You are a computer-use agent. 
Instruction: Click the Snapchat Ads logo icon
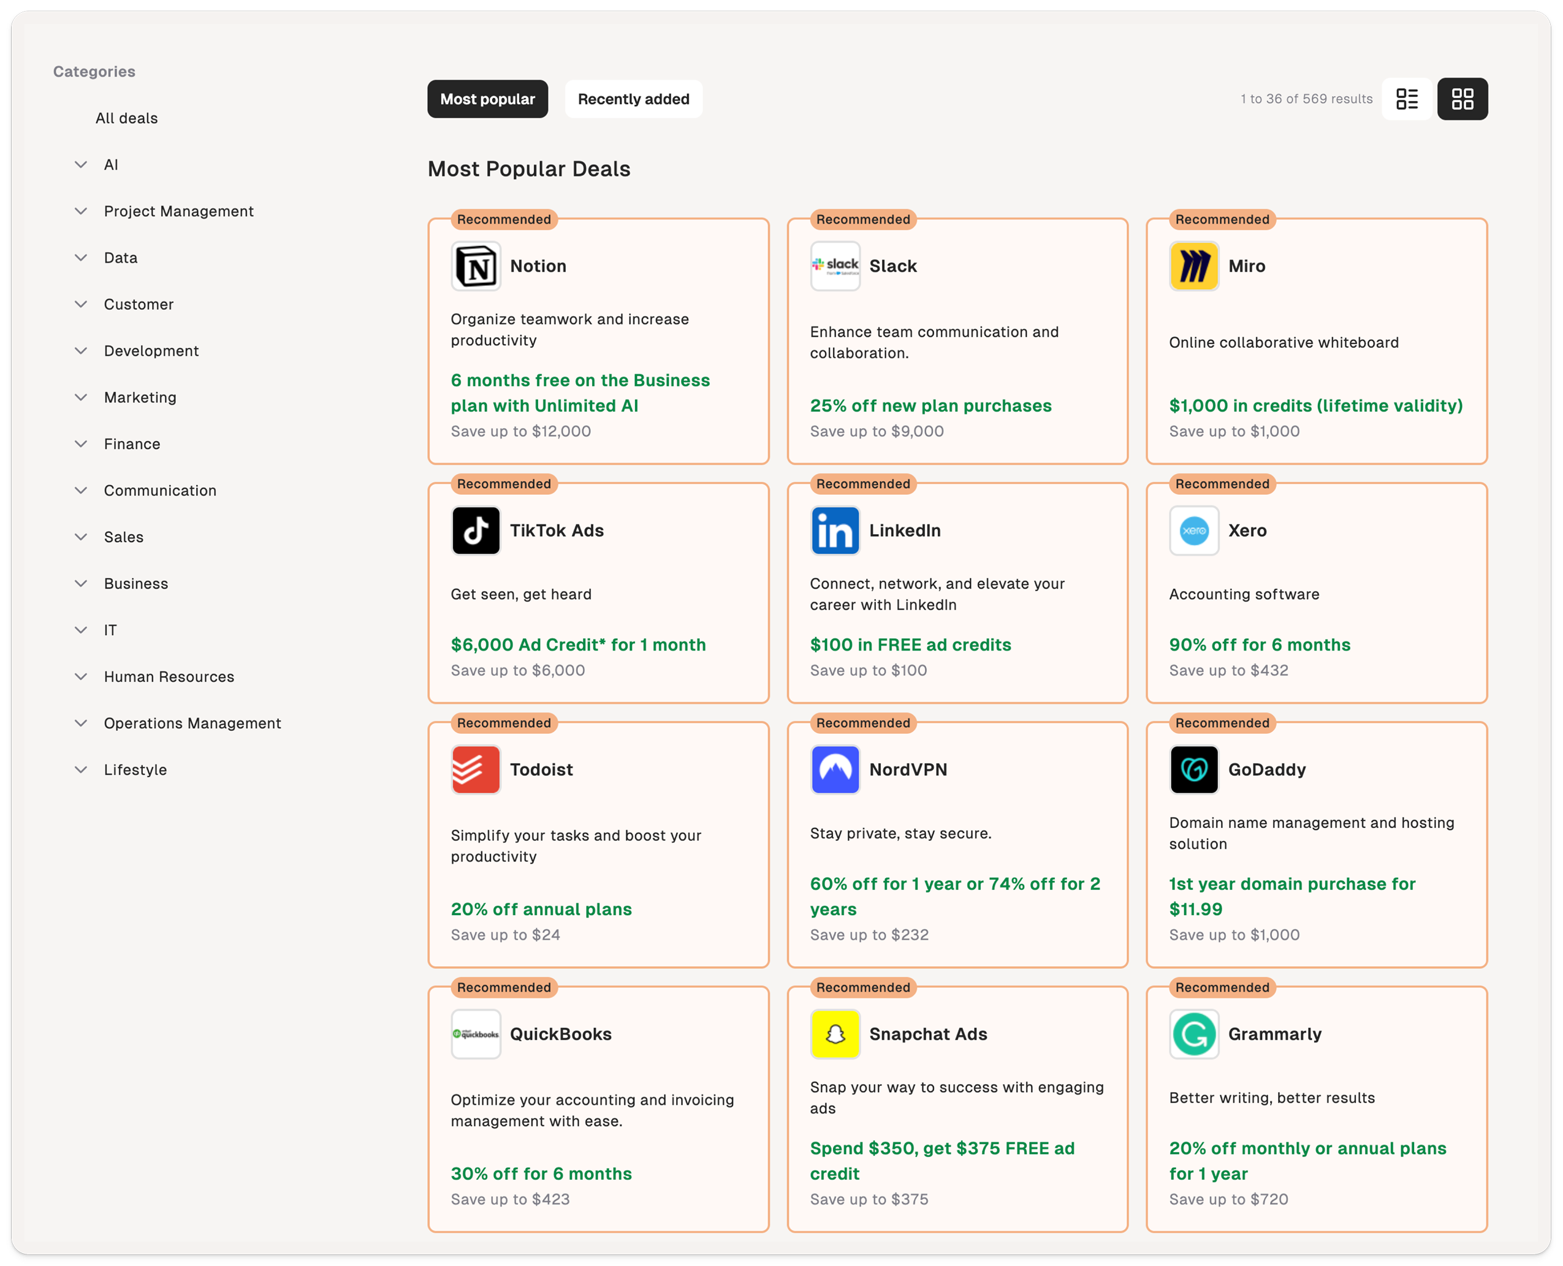(835, 1034)
